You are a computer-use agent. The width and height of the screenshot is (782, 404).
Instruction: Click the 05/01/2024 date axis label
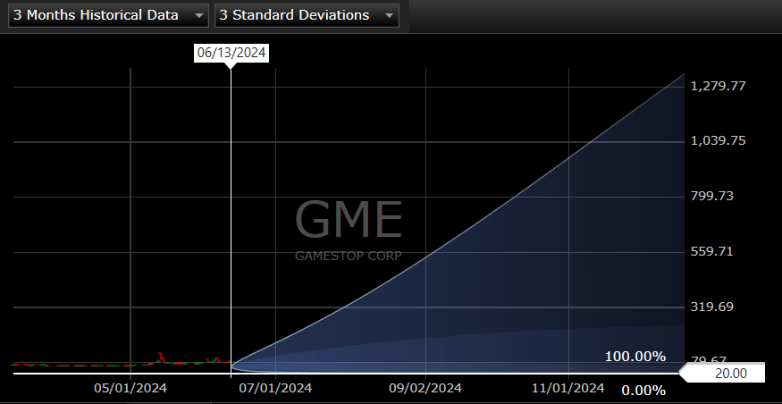[x=130, y=388]
